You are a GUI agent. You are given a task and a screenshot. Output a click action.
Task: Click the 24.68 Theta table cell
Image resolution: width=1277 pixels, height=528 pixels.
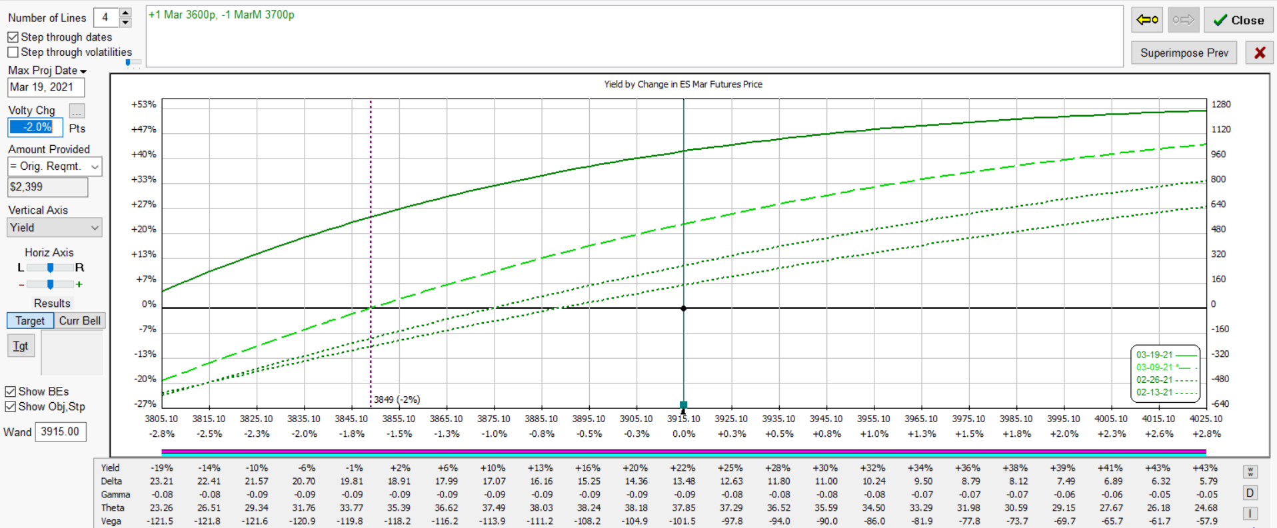(x=1206, y=508)
